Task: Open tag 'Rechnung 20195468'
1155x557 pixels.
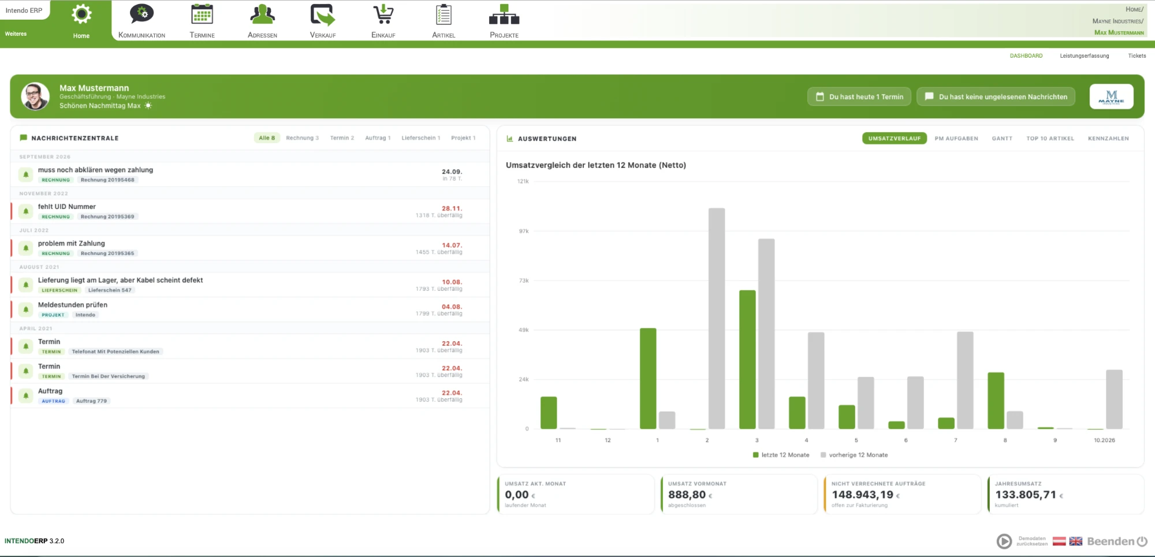Action: [107, 180]
